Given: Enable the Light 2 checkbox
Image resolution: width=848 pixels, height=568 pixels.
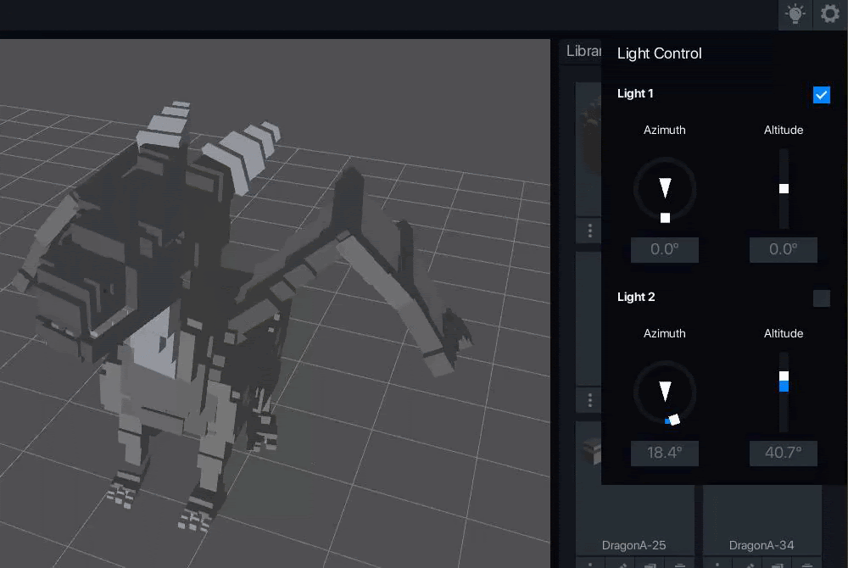Looking at the screenshot, I should coord(821,298).
